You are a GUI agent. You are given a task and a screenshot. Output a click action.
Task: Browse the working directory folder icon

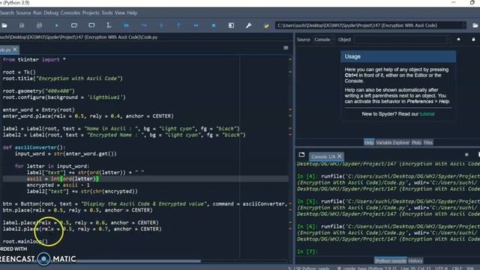click(x=475, y=25)
